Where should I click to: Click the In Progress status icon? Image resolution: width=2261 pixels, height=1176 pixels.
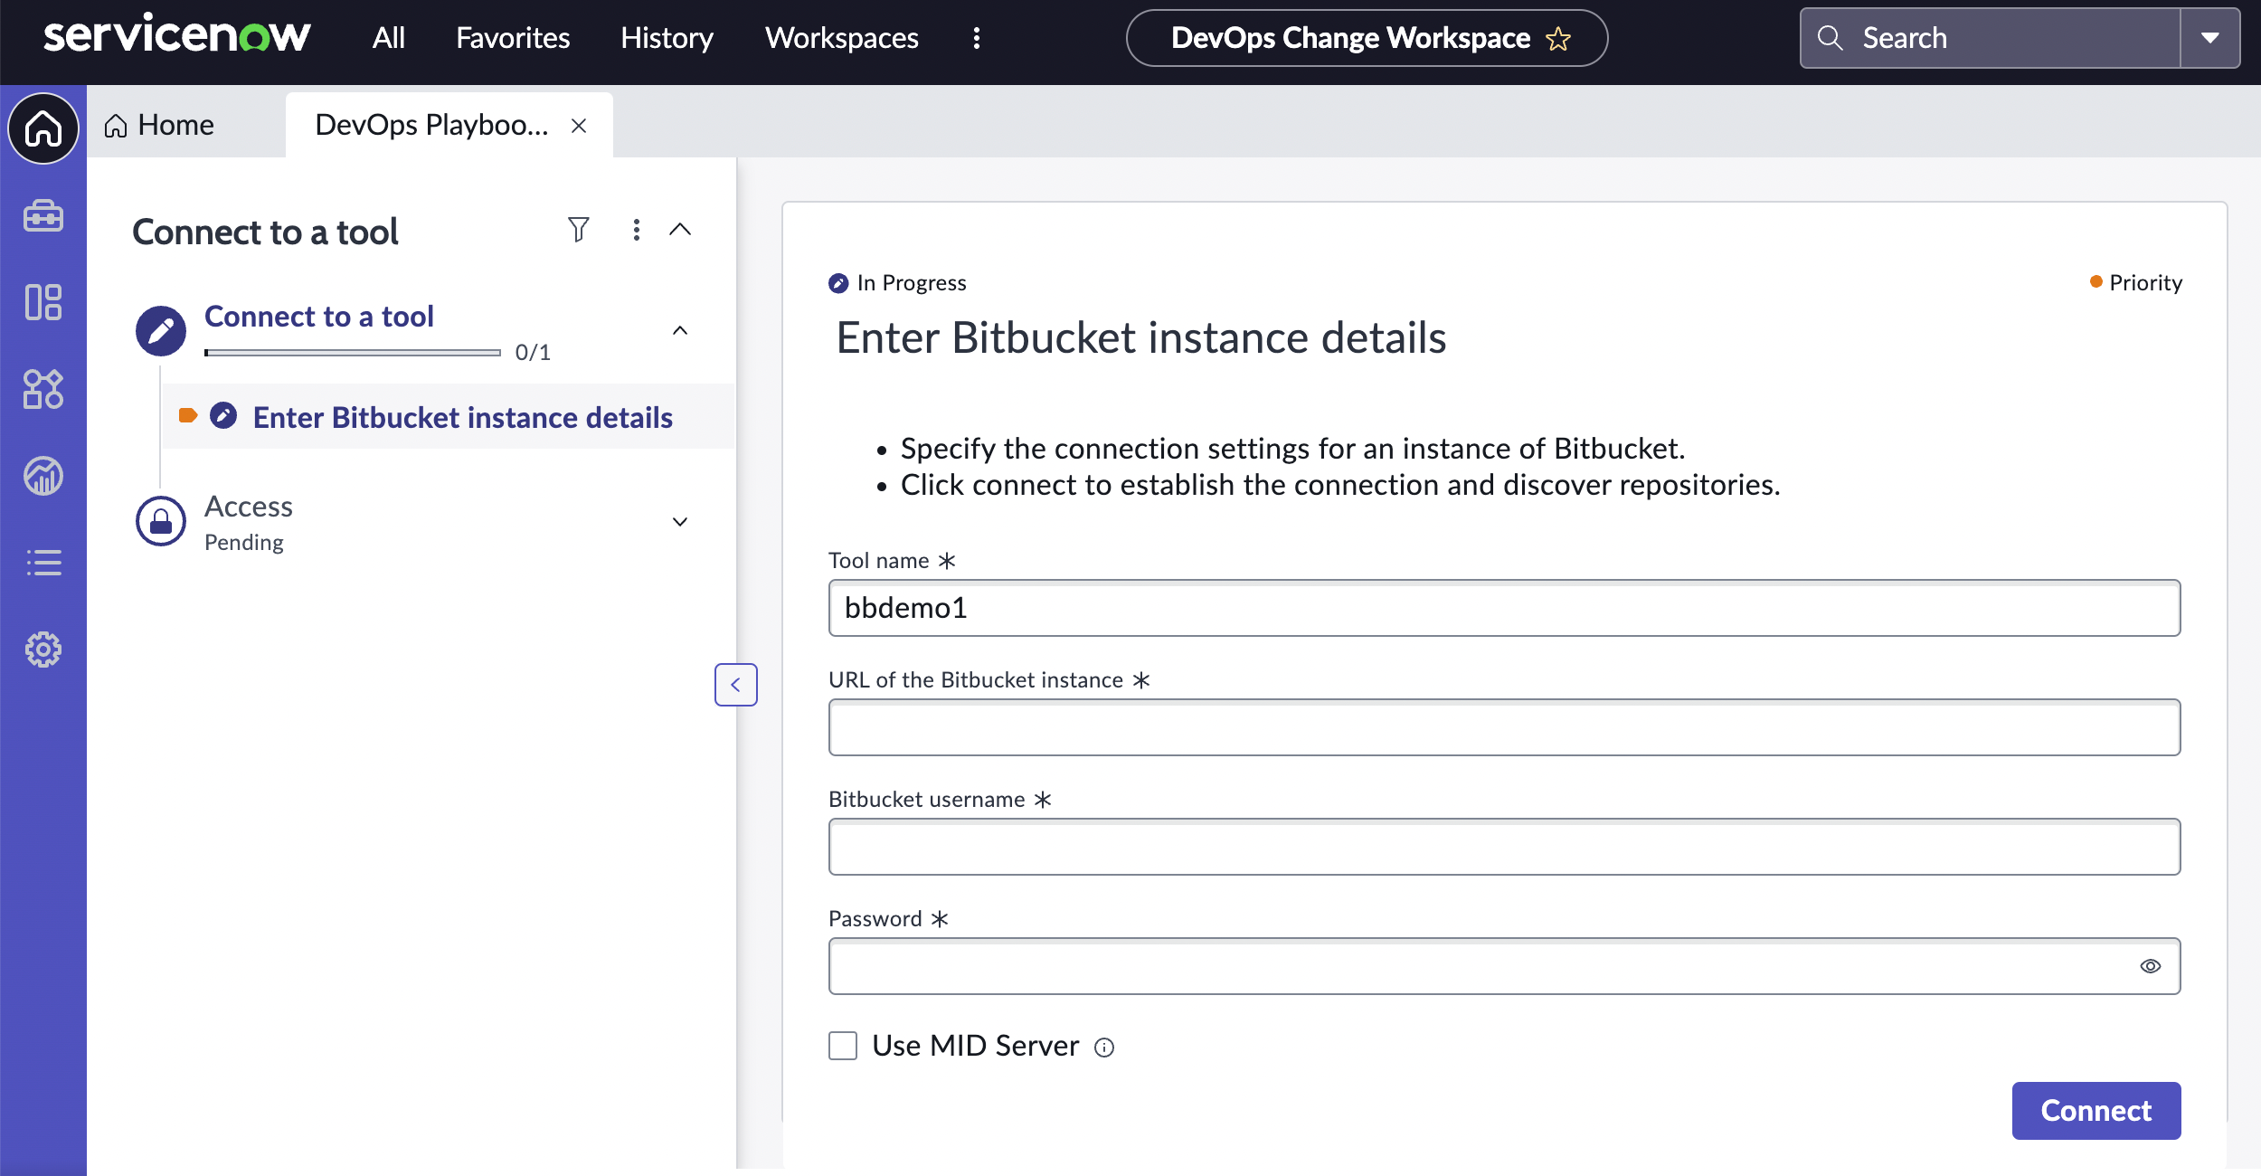click(838, 283)
